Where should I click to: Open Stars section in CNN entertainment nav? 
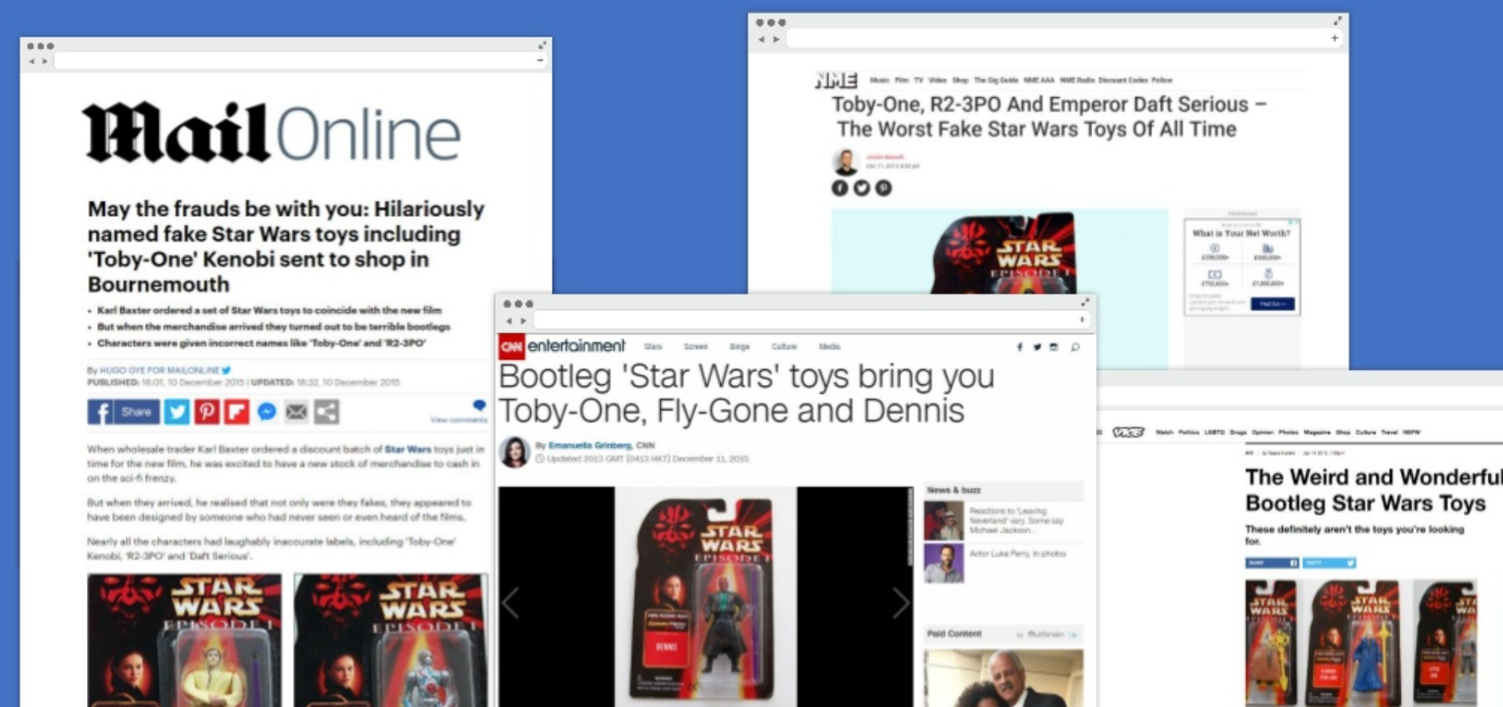pyautogui.click(x=653, y=347)
